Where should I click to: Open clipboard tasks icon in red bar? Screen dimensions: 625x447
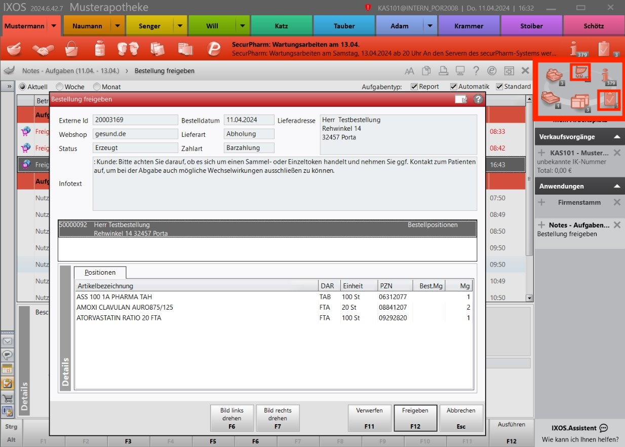click(607, 49)
